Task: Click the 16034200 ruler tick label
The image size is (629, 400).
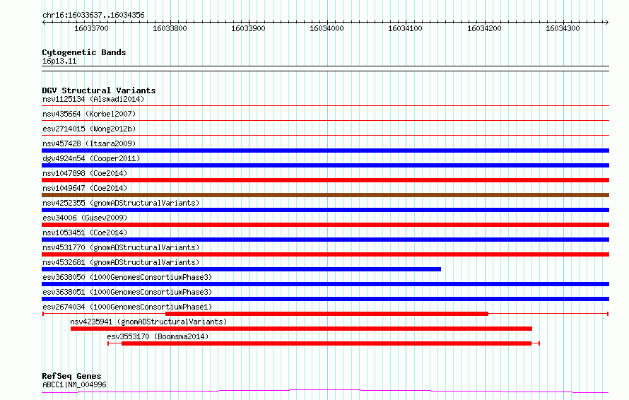Action: click(x=484, y=28)
